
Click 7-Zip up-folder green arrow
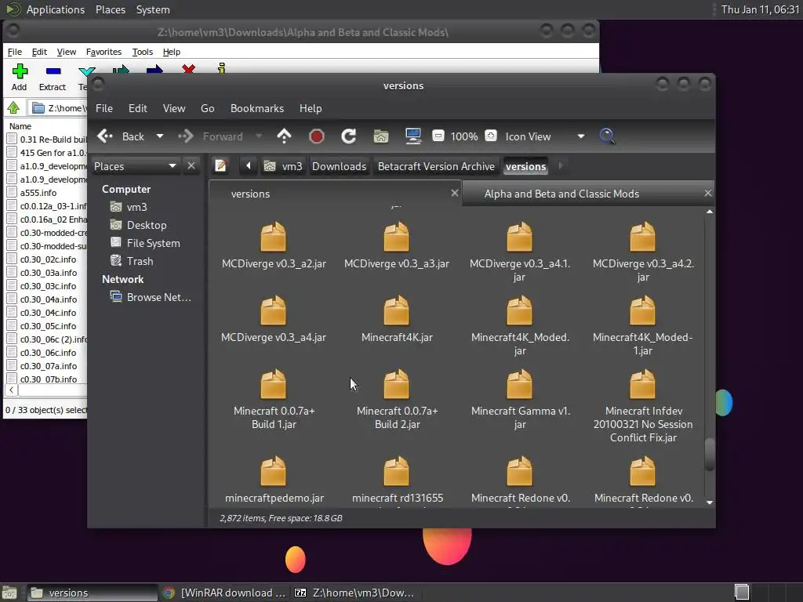coord(13,108)
